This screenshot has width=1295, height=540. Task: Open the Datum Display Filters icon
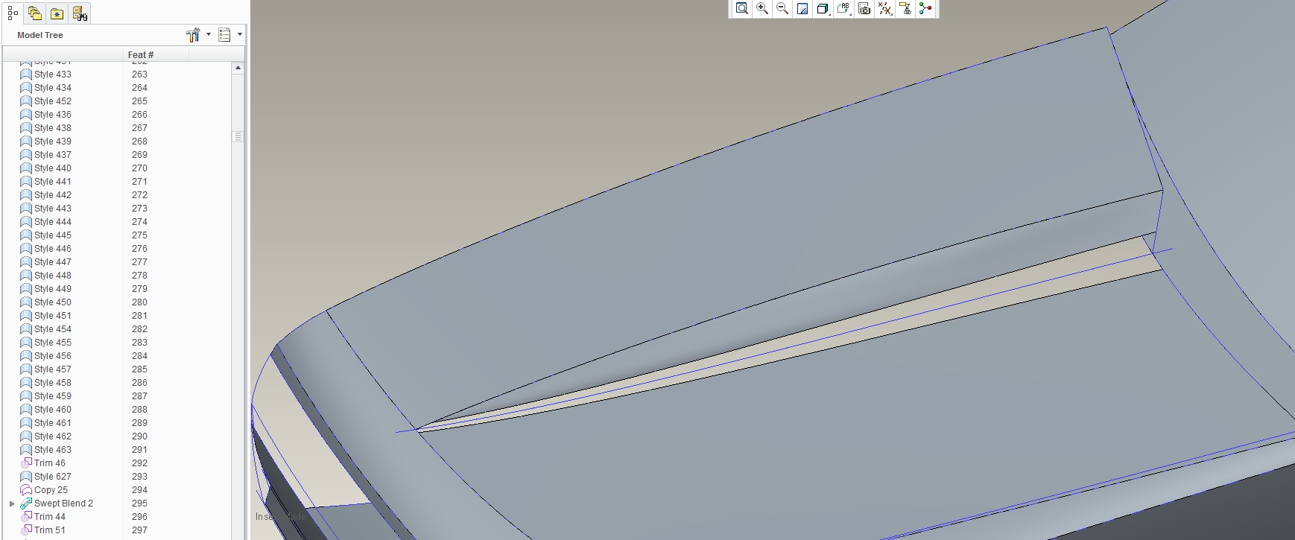point(884,8)
